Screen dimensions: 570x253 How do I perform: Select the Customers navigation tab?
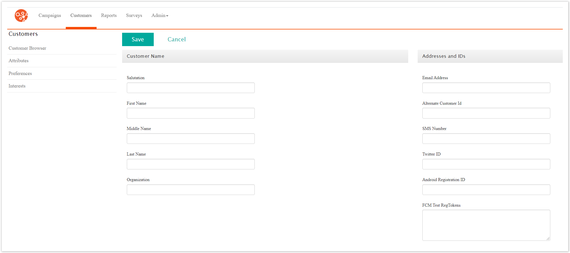[81, 16]
